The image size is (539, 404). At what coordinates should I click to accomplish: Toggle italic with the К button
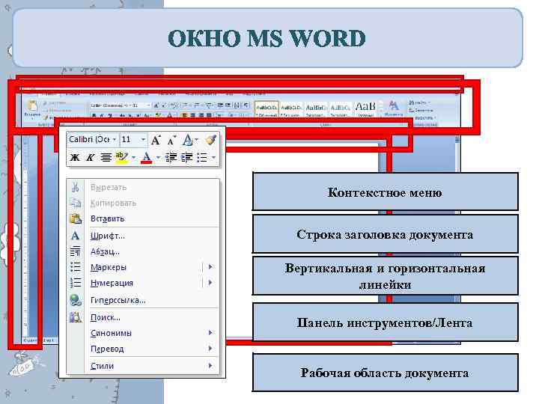point(90,158)
